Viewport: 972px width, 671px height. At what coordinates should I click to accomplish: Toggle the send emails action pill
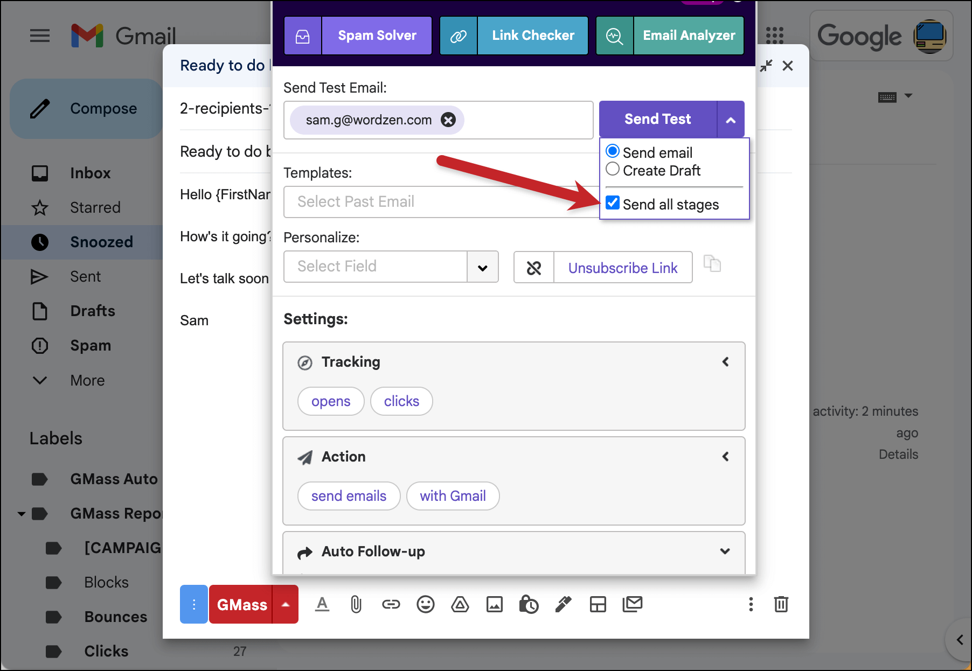tap(349, 496)
